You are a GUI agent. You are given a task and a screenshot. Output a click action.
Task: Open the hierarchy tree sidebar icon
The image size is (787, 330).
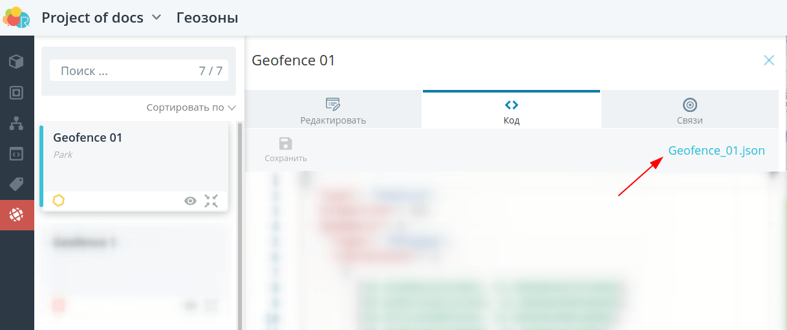tap(17, 124)
